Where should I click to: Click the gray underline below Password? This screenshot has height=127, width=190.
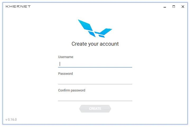(x=95, y=84)
